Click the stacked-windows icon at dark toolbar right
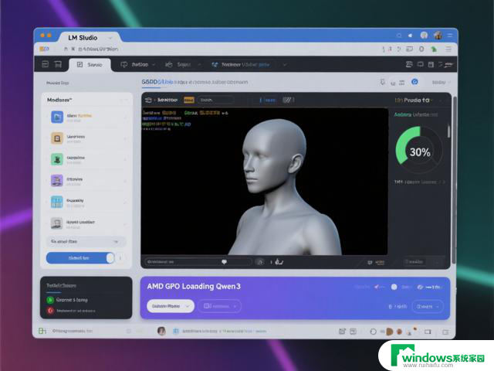Viewport: 494px width, 371px height. [x=409, y=64]
